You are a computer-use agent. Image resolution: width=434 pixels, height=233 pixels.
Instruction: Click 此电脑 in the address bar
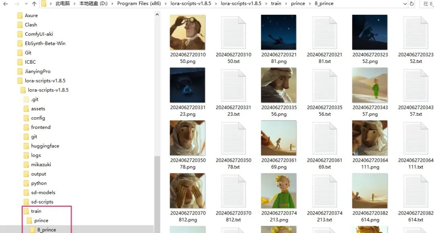(63, 4)
